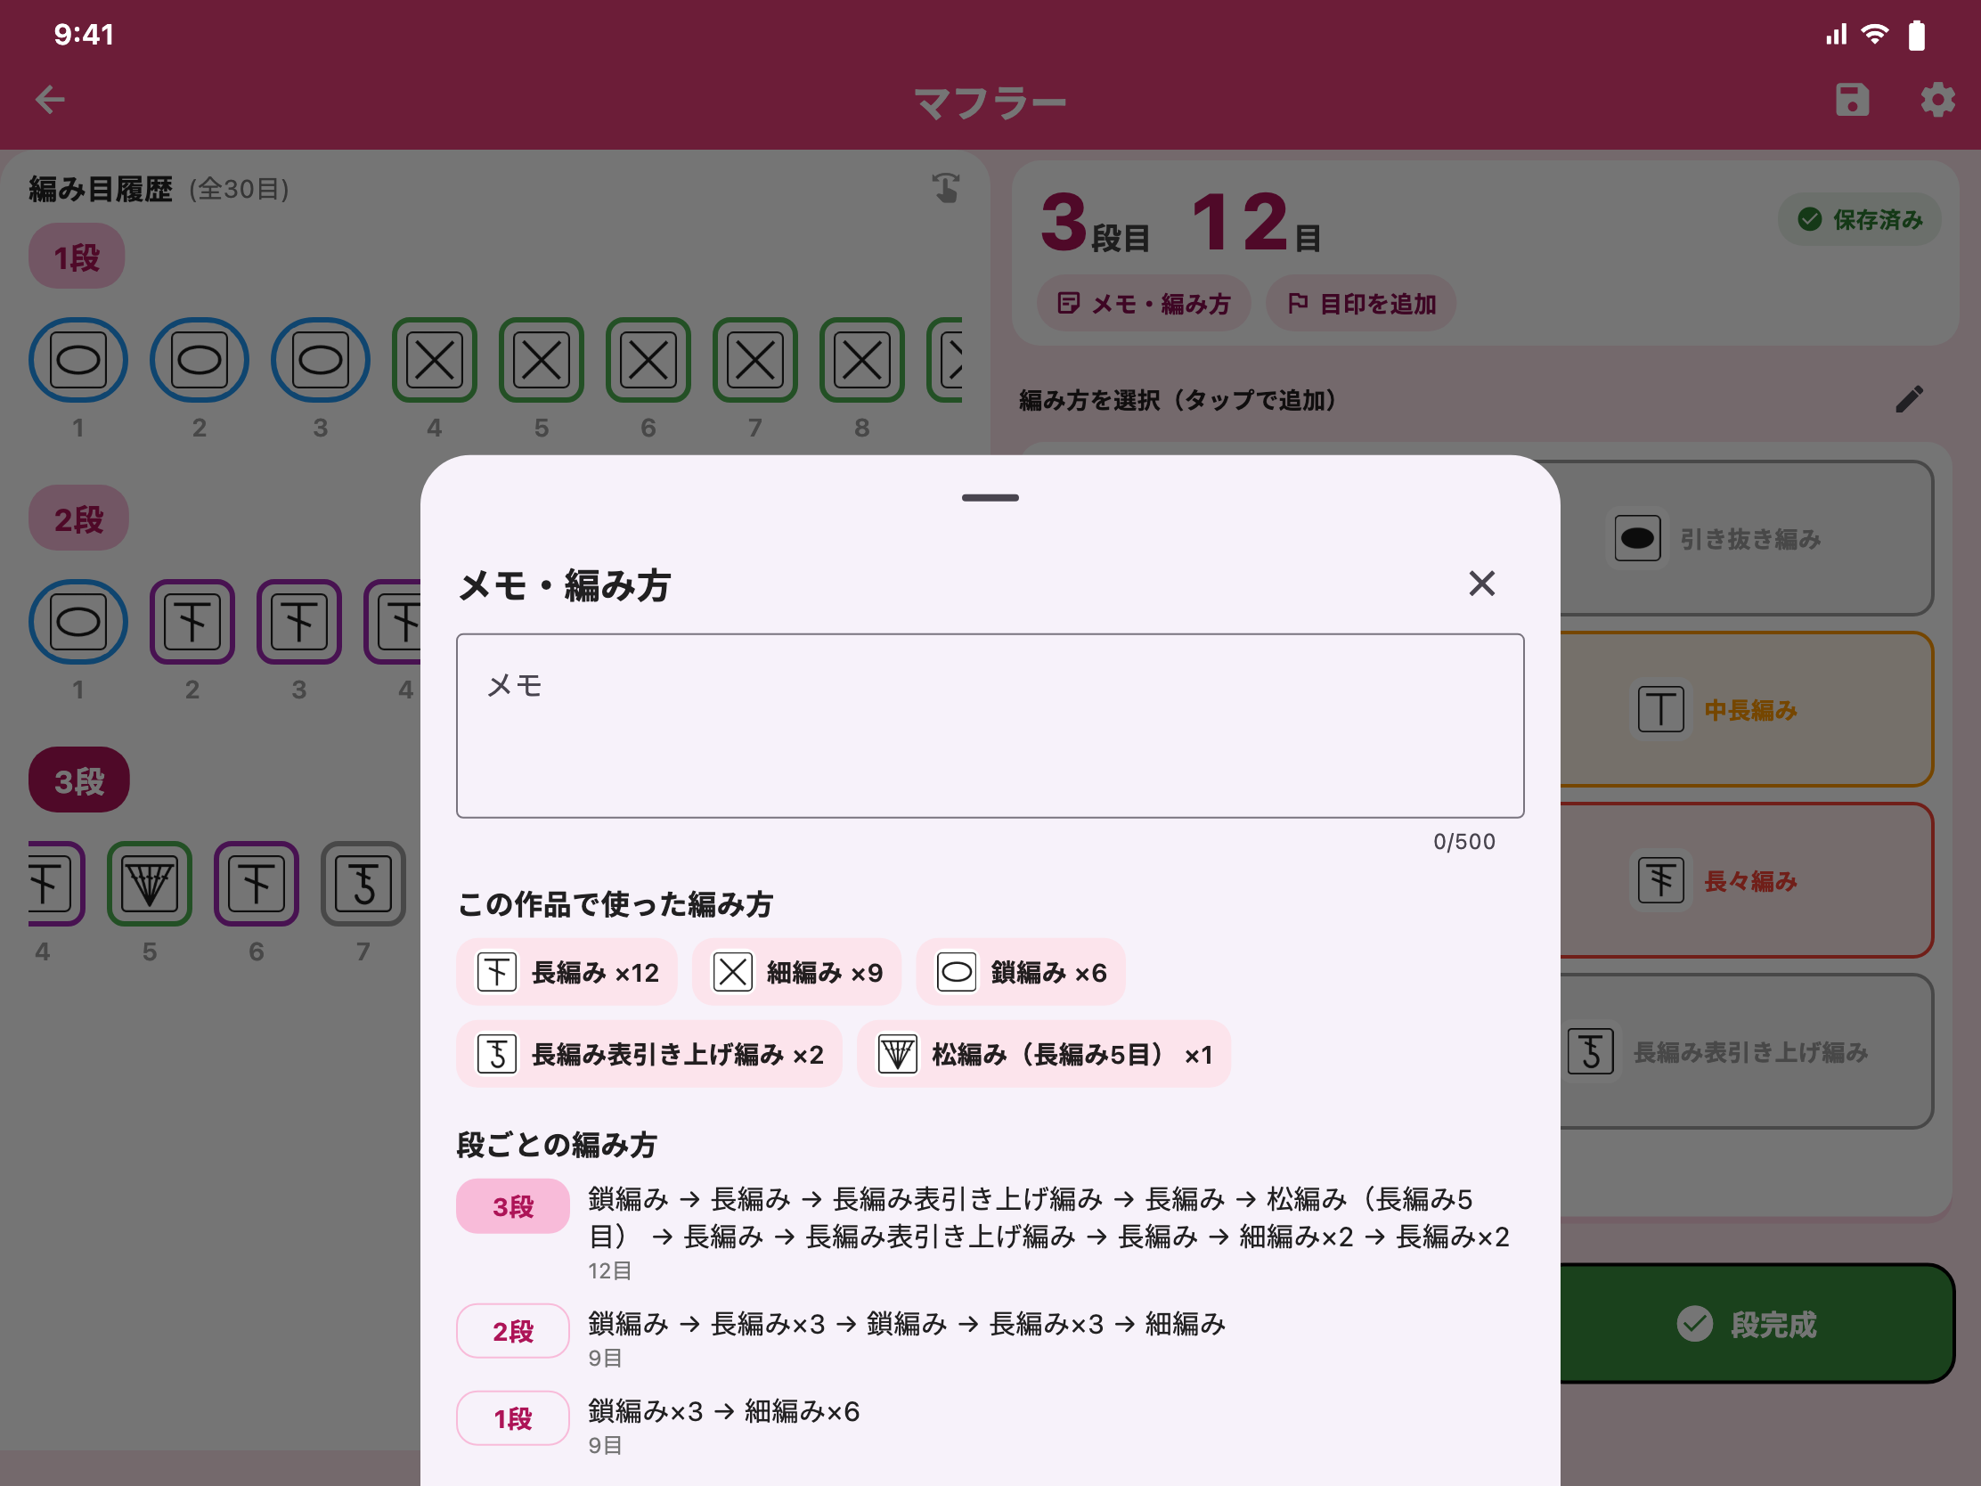Open the 3段 header in stitch history
This screenshot has width=1981, height=1486.
tap(78, 780)
